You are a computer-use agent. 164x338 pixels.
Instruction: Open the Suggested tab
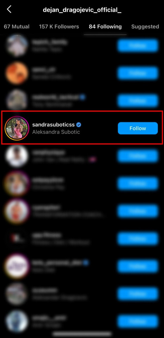145,27
